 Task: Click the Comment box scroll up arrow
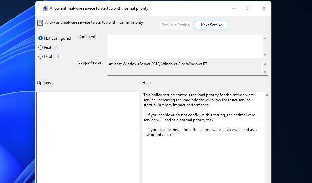coord(265,38)
